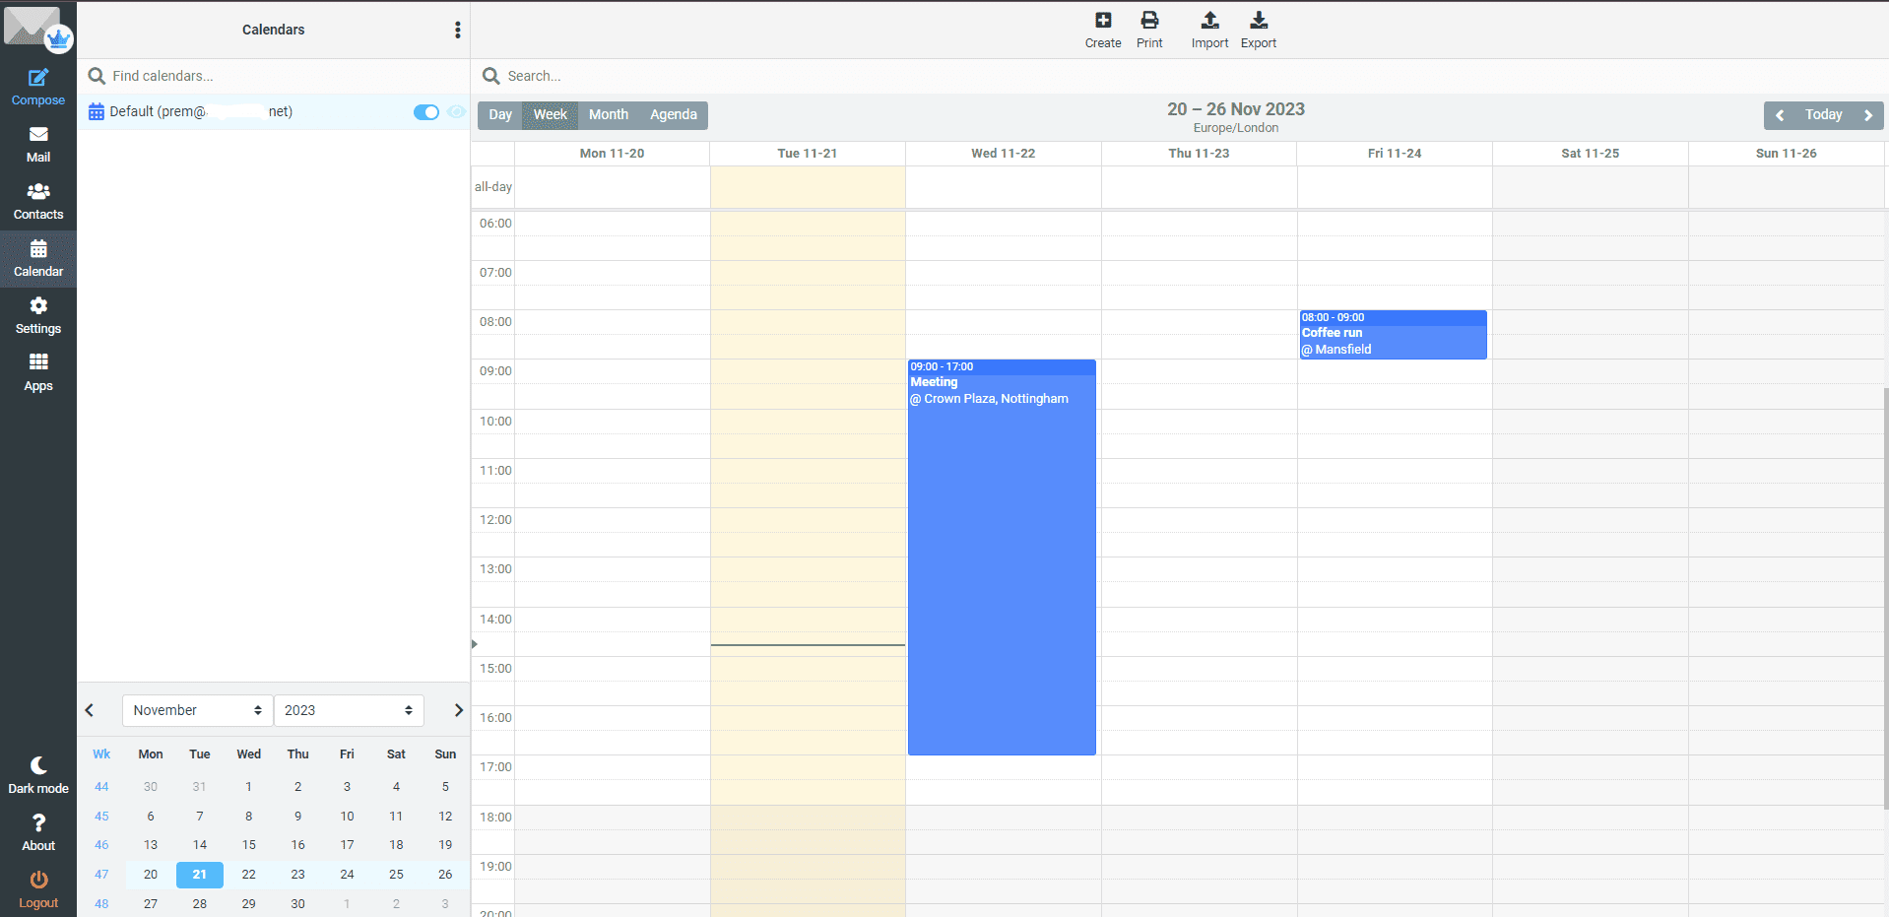Open Settings gear in the sidebar
Screen dimensions: 1889x917
(38, 316)
